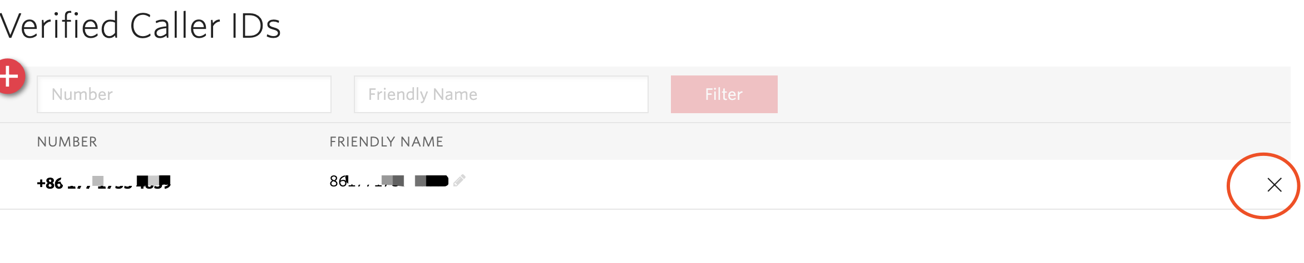Open the friendly name editor with the pencil
The height and width of the screenshot is (263, 1304).
click(x=460, y=180)
